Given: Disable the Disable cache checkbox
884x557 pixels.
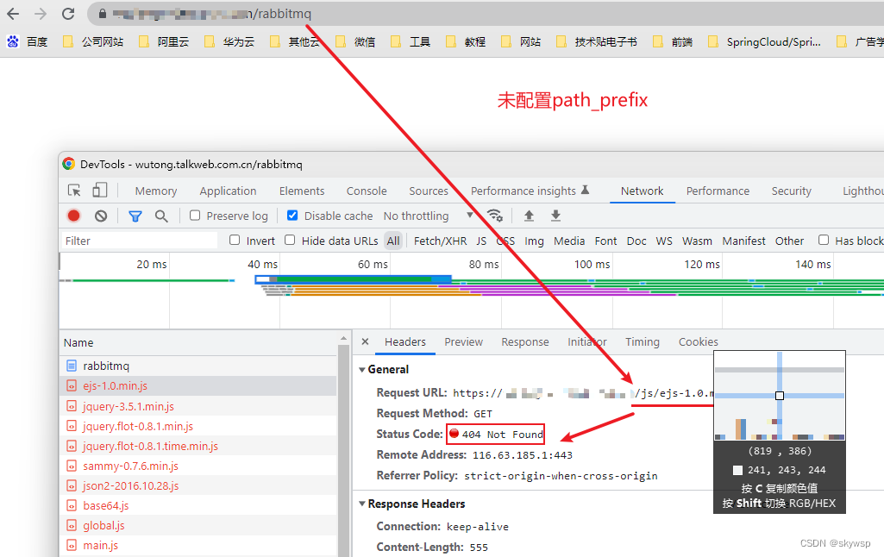Looking at the screenshot, I should (x=293, y=216).
